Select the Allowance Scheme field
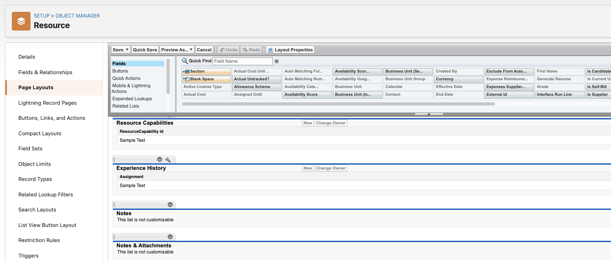This screenshot has height=262, width=611. (257, 87)
